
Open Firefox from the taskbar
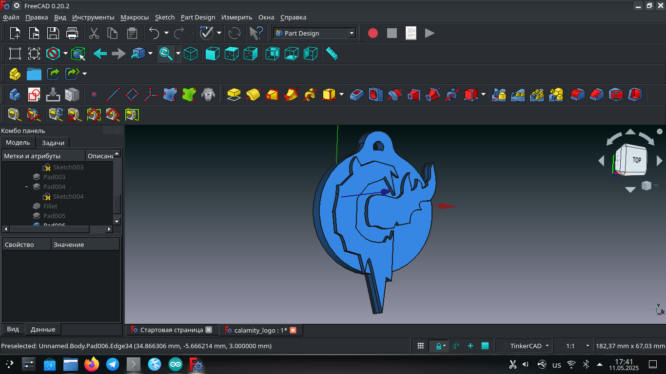click(x=92, y=364)
